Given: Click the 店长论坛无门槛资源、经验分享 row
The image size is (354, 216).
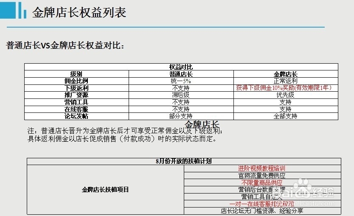Looking at the screenshot, I should tap(262, 211).
